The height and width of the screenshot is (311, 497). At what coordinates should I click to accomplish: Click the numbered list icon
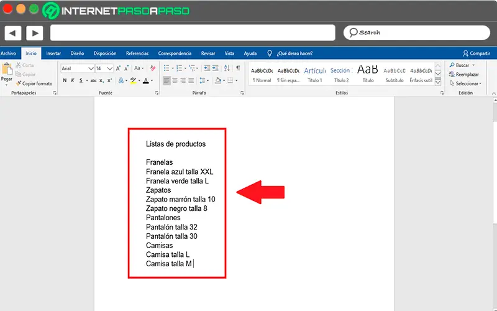(x=179, y=68)
